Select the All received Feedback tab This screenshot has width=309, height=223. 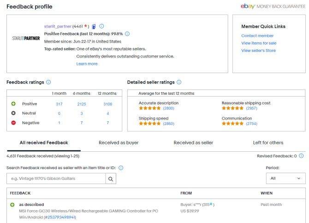pos(44,143)
